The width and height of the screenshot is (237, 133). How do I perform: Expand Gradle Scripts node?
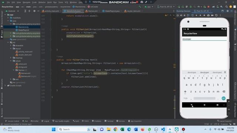(x=5, y=85)
